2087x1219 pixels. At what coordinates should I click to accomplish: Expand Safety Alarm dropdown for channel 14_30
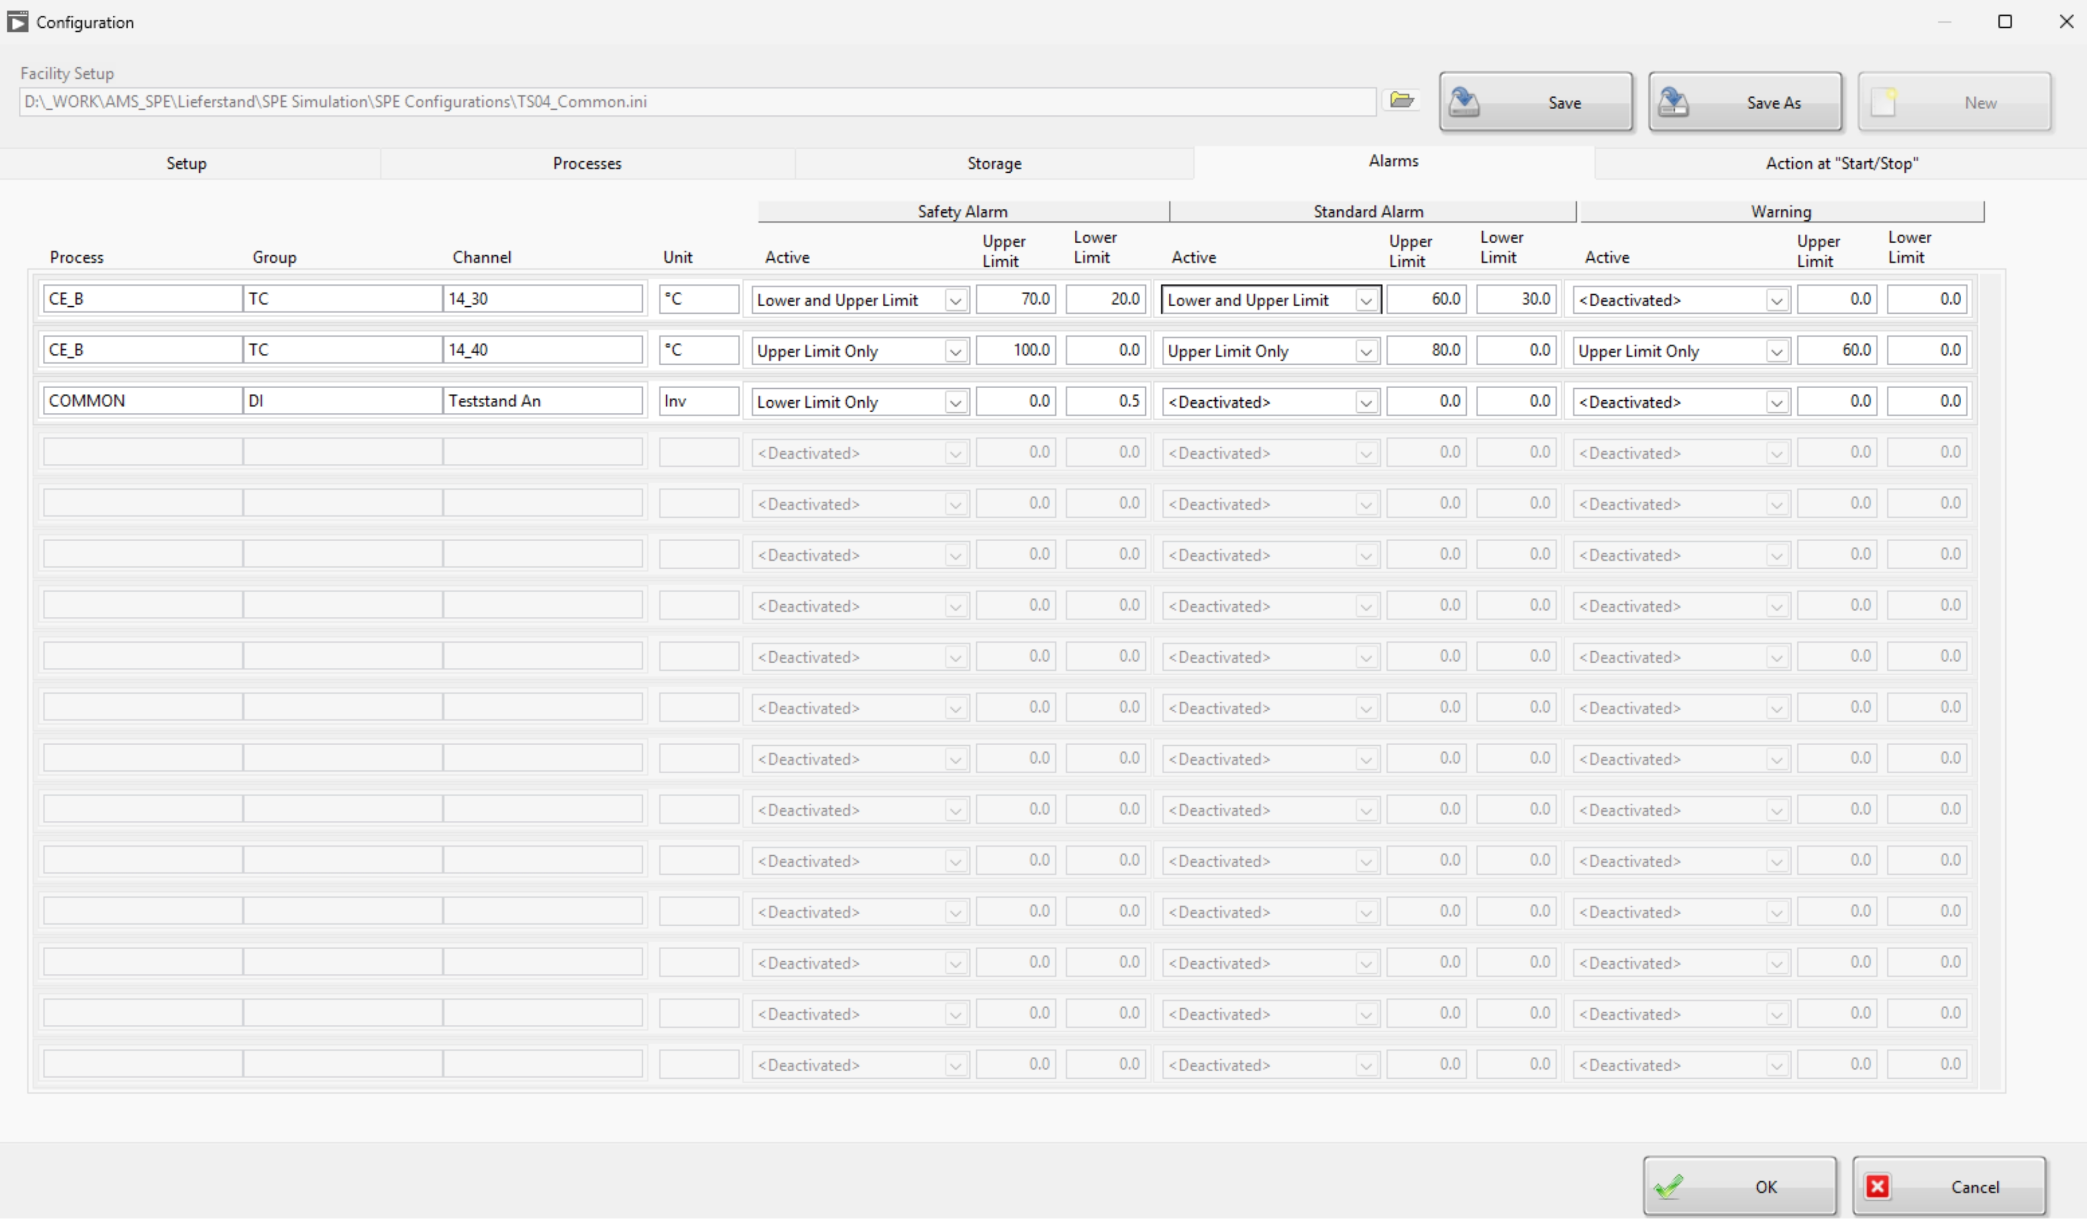[955, 300]
